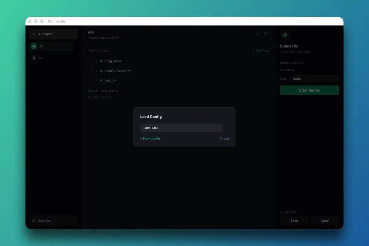Click the Port input field
The image size is (369, 246).
click(x=315, y=79)
